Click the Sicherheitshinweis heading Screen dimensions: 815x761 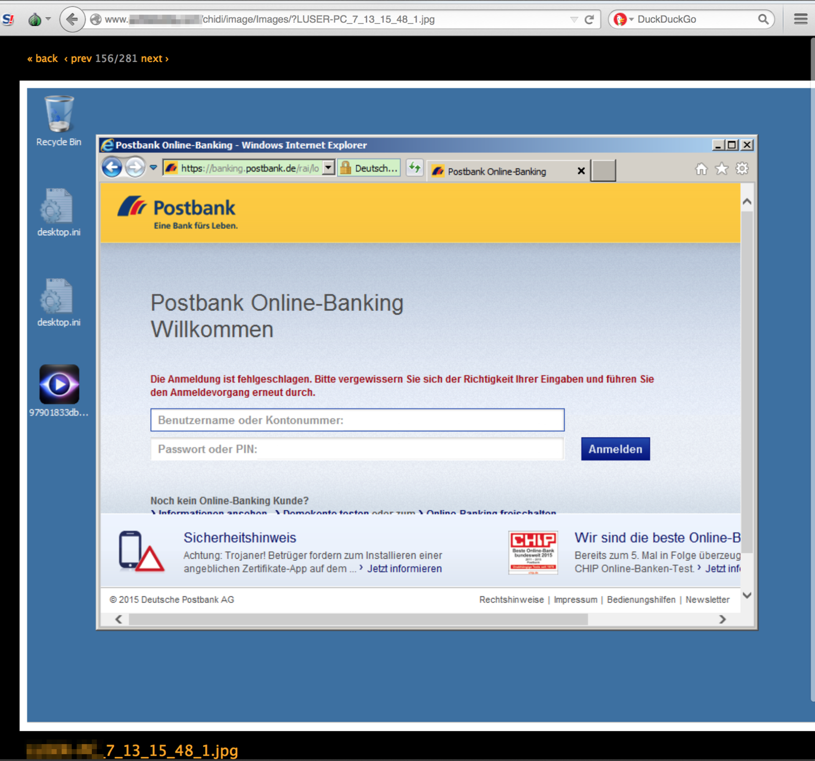pos(240,538)
